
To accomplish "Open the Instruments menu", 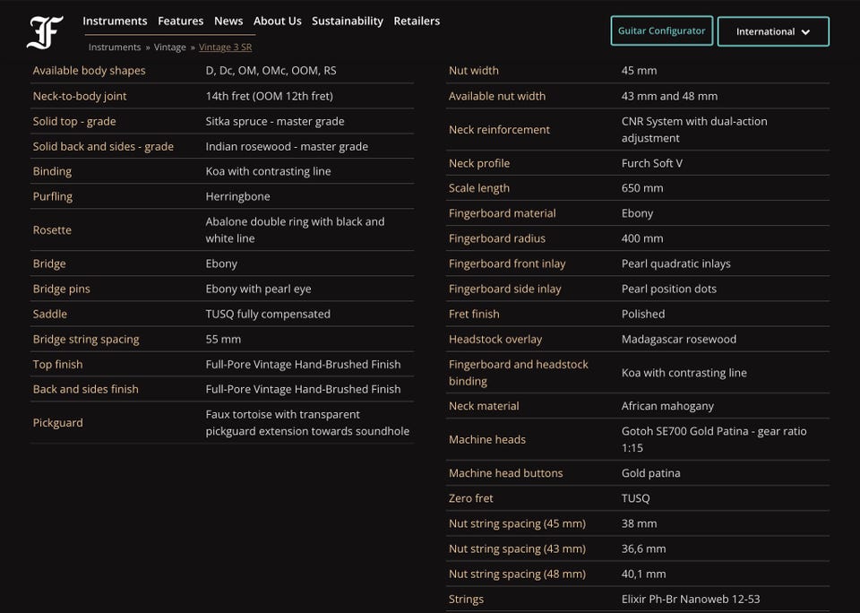I will point(115,21).
